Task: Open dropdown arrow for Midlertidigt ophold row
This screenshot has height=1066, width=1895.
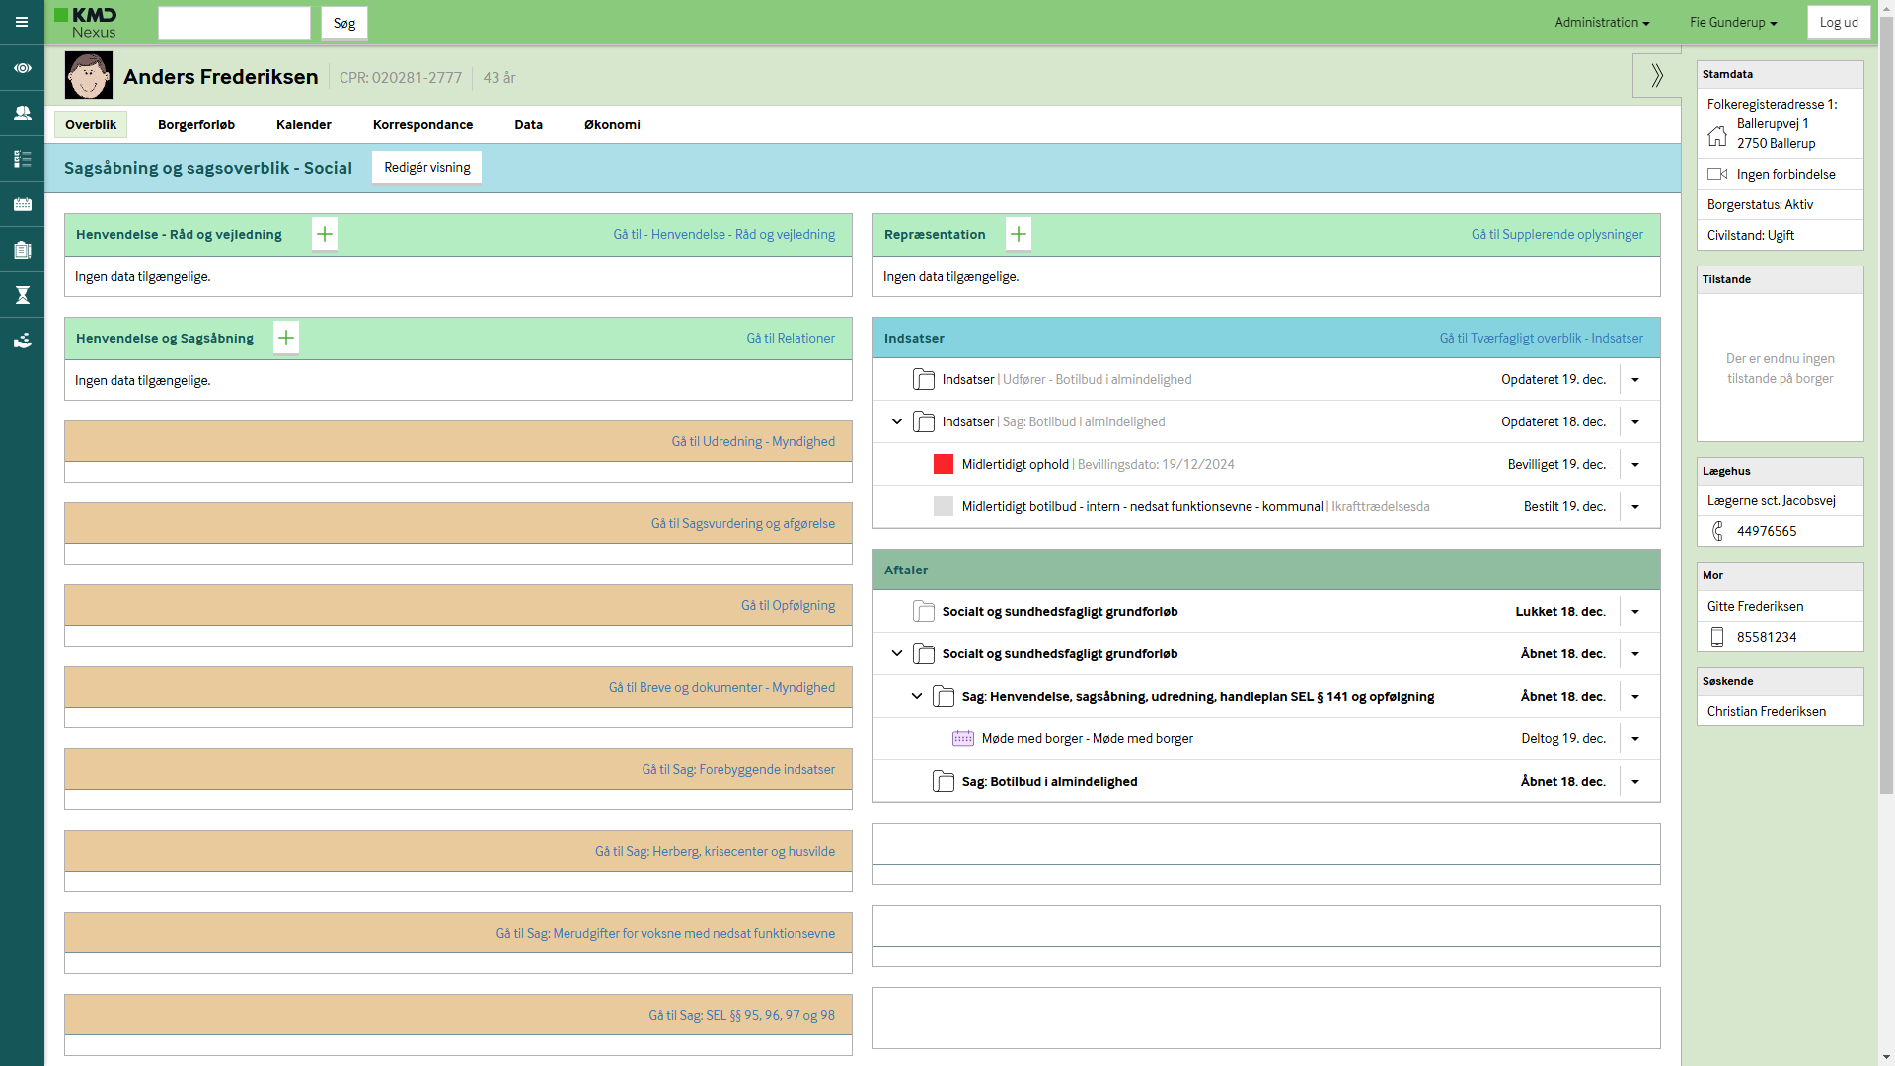Action: pyautogui.click(x=1635, y=465)
